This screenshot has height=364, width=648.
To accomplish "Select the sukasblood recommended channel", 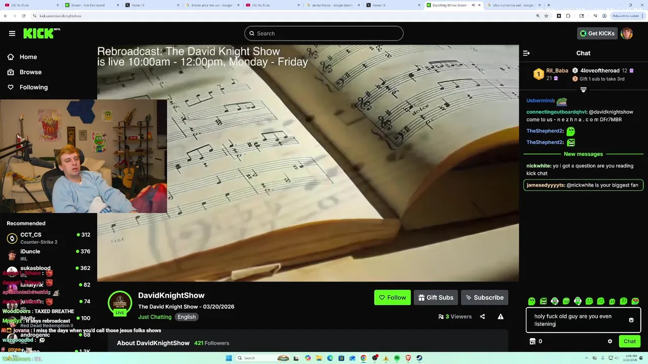I will 48,271.
